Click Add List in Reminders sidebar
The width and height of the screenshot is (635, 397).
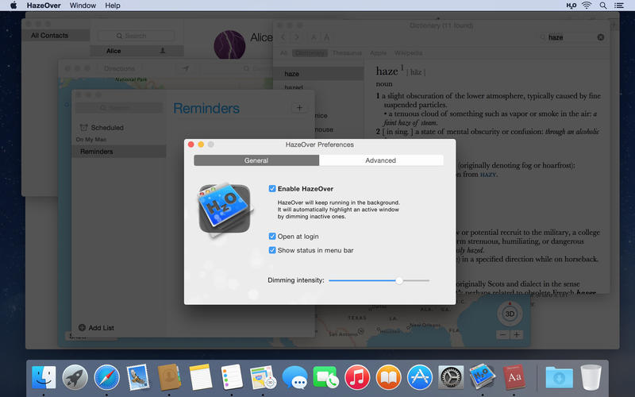(96, 328)
